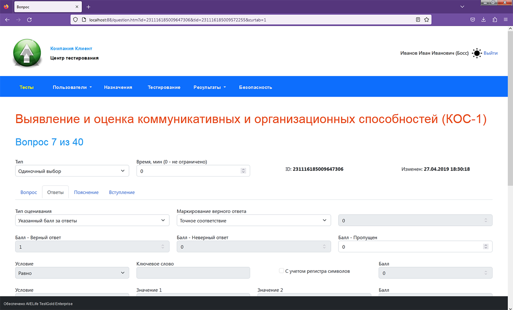This screenshot has height=310, width=513.
Task: Open the browser Extensions panel
Action: click(495, 19)
